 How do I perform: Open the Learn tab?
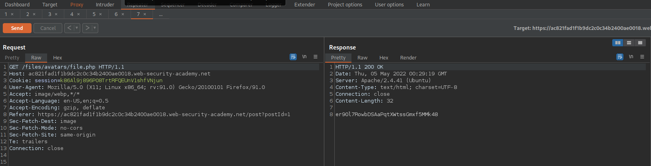point(423,5)
